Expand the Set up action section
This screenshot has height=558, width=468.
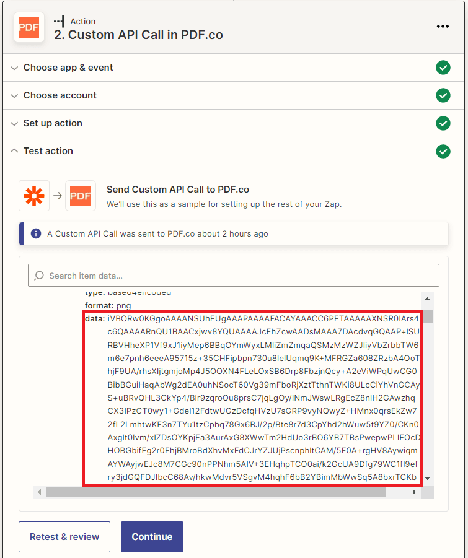point(53,123)
